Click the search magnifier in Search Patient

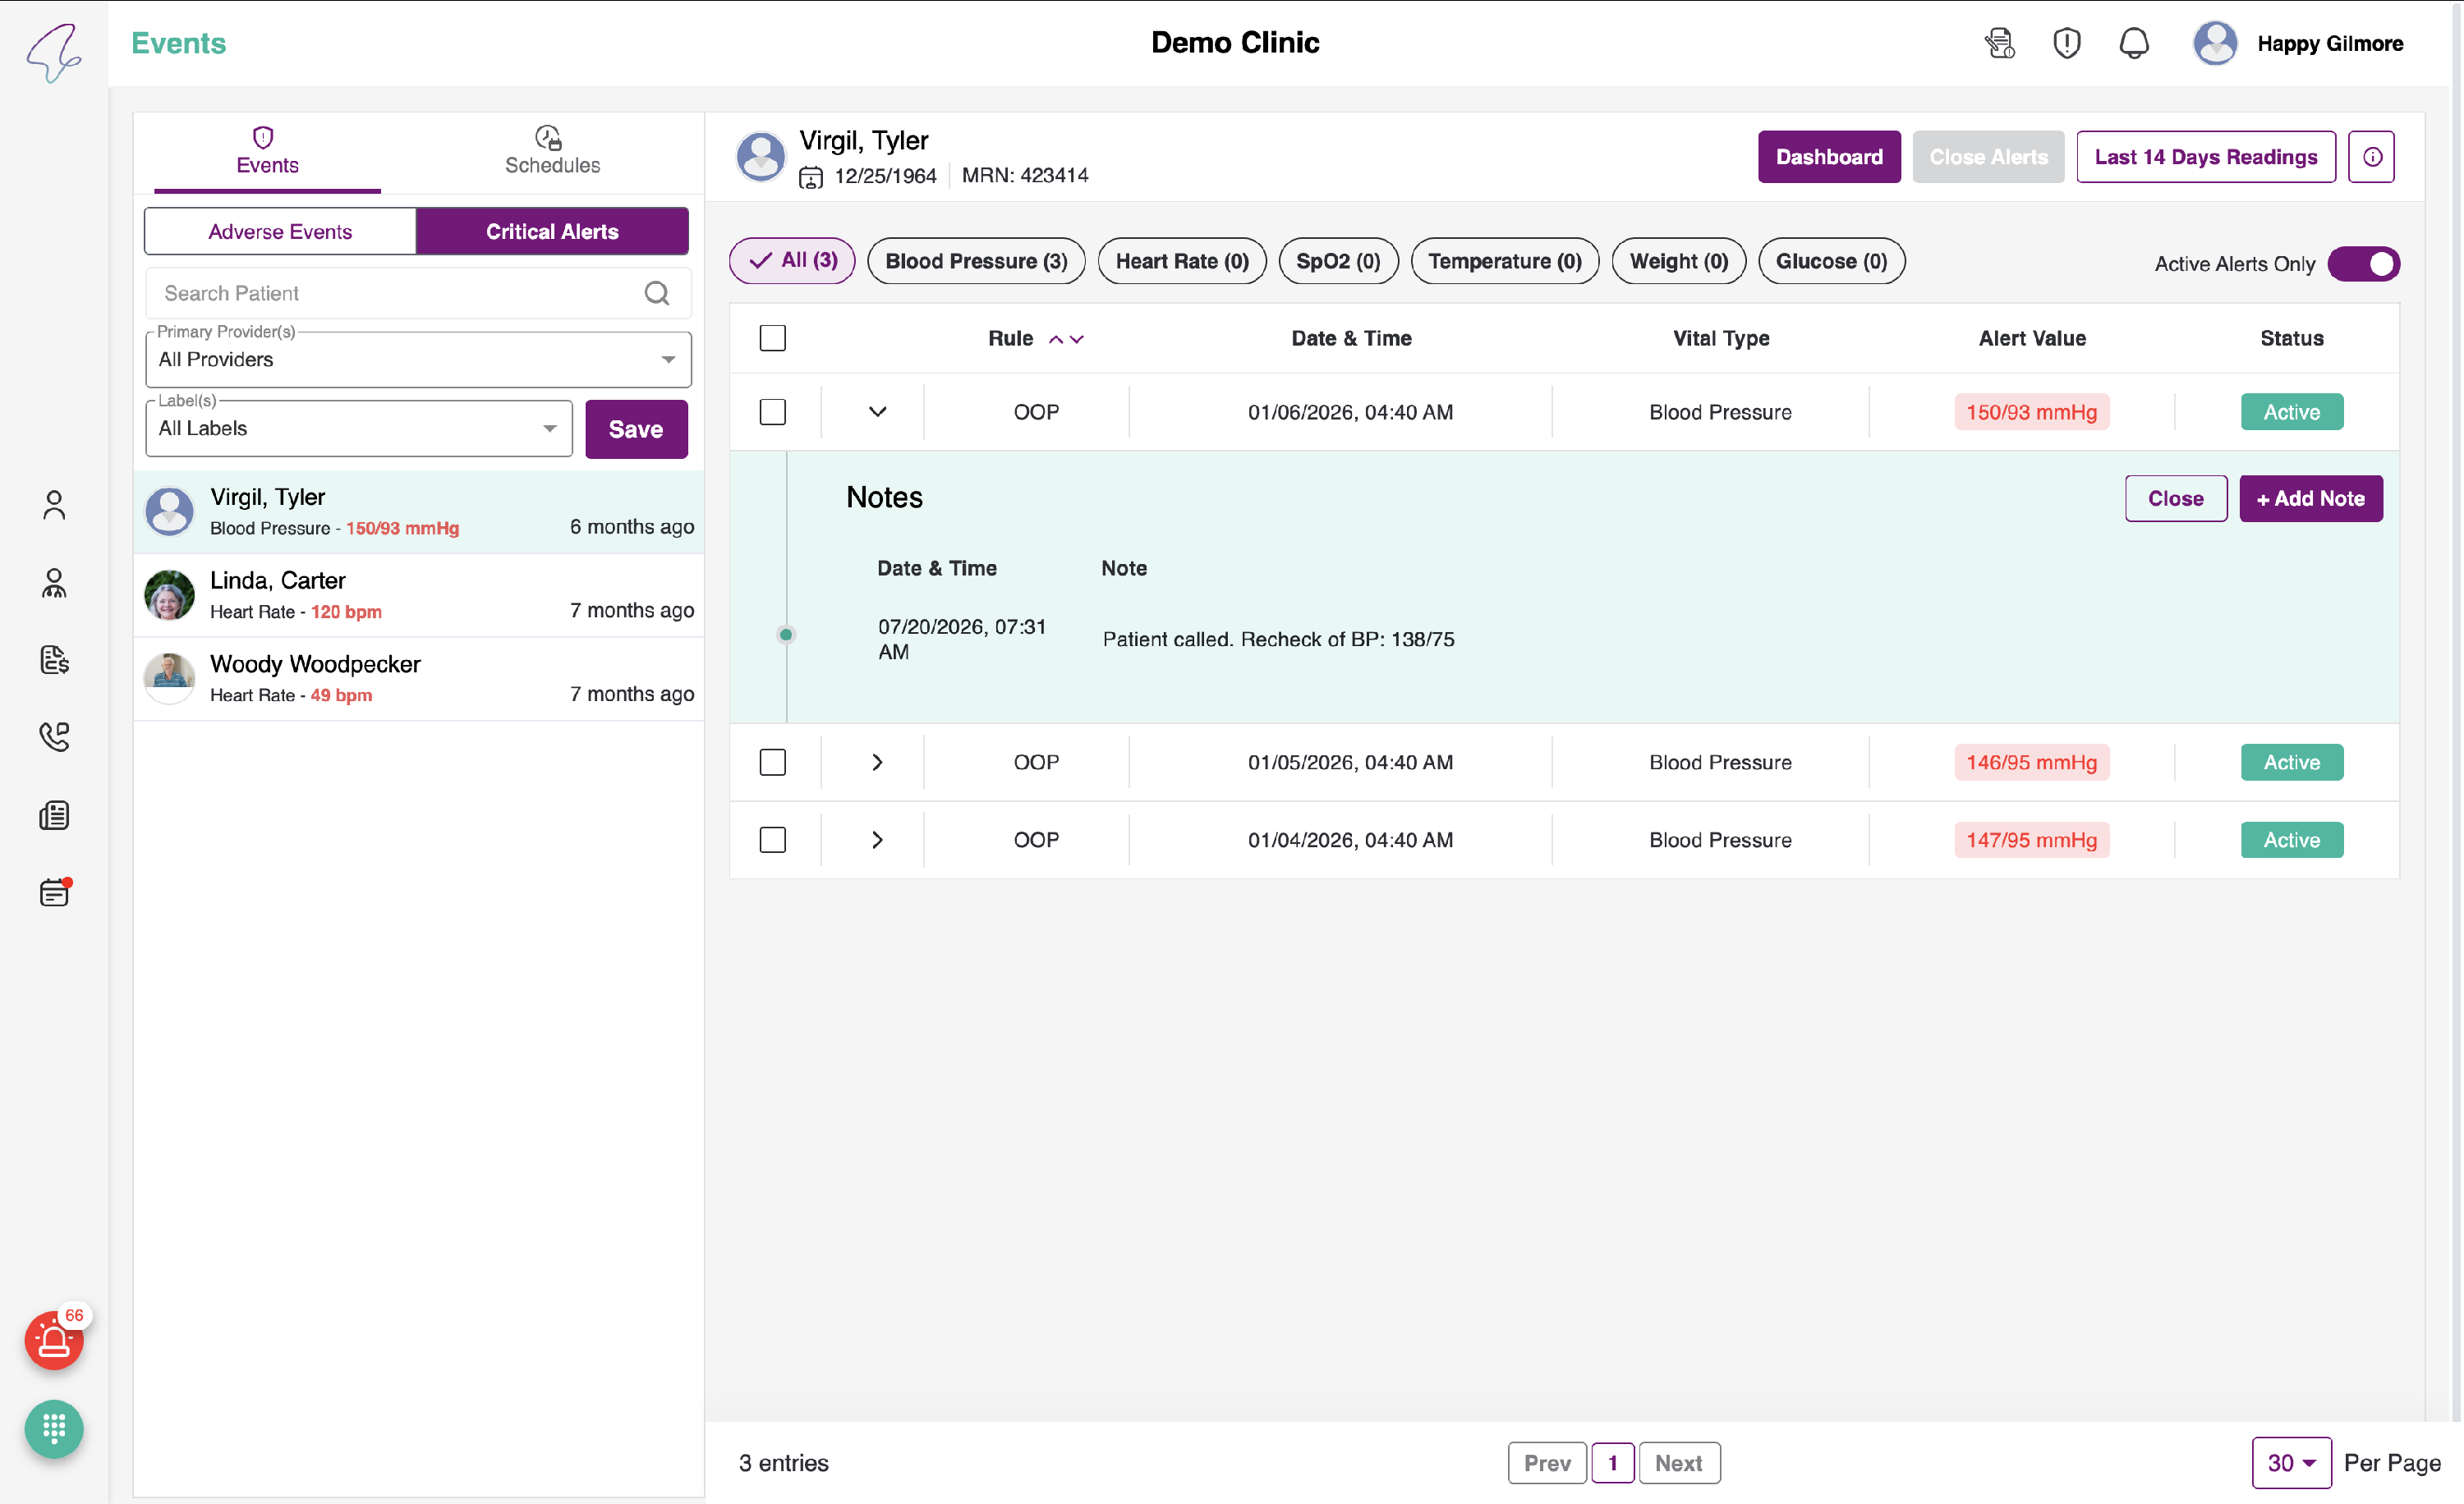tap(657, 293)
